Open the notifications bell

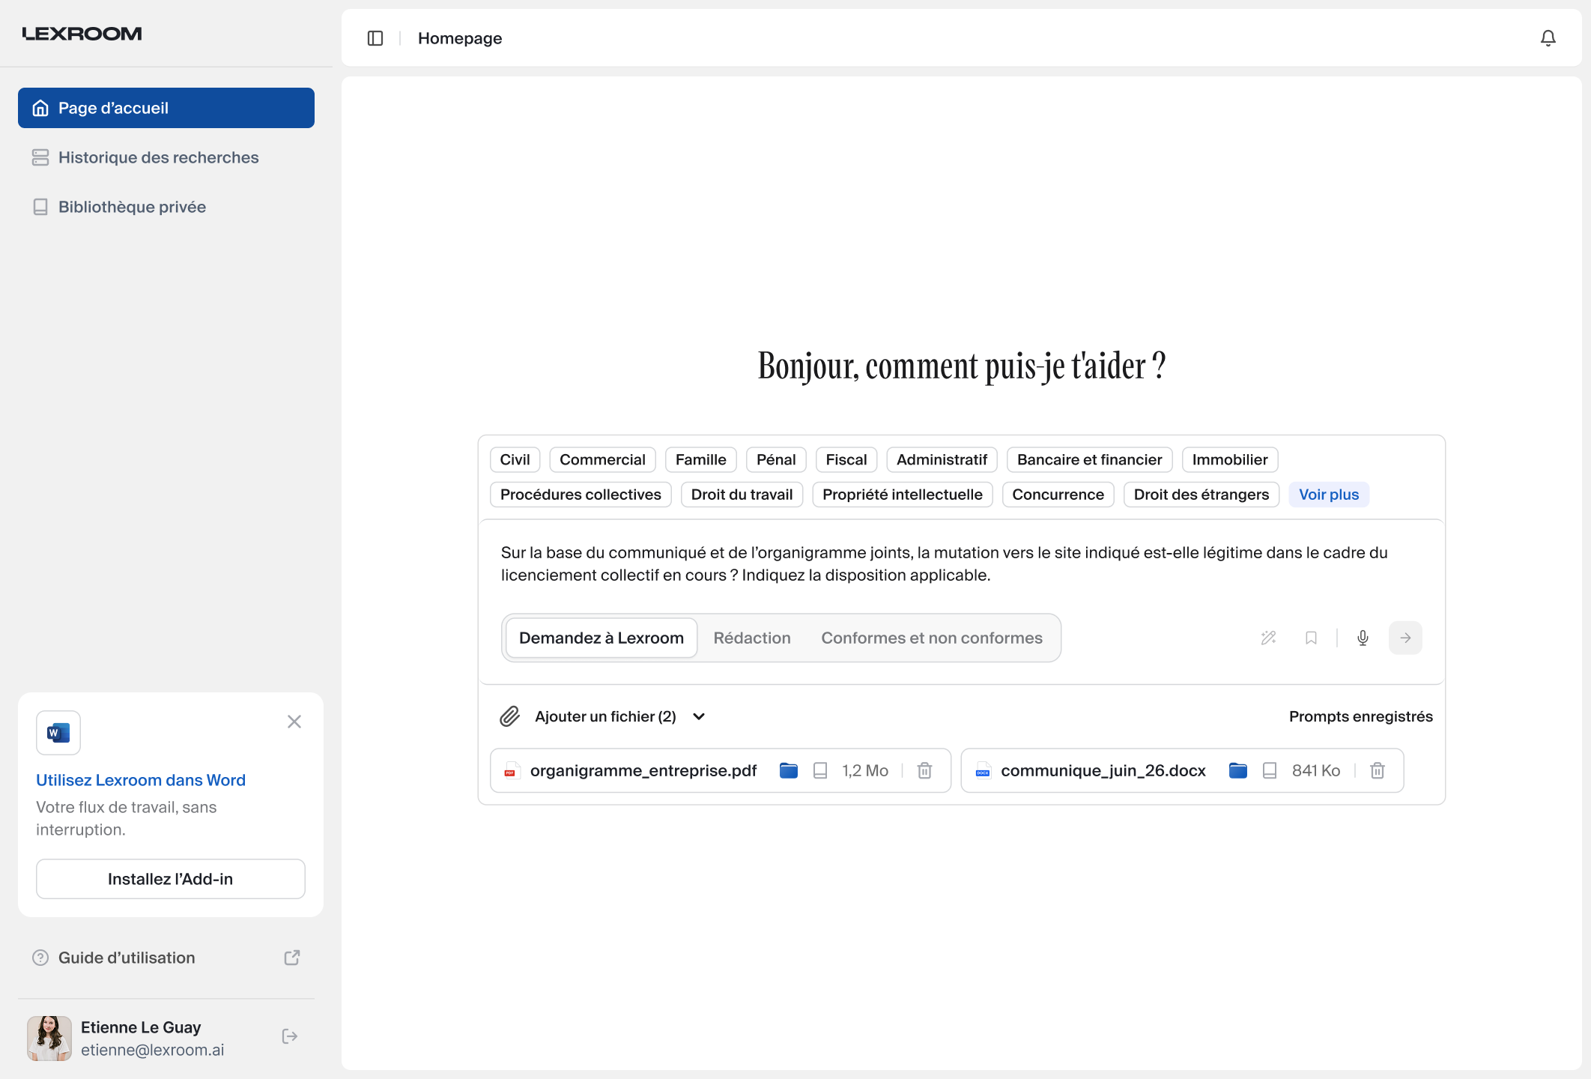pos(1548,38)
